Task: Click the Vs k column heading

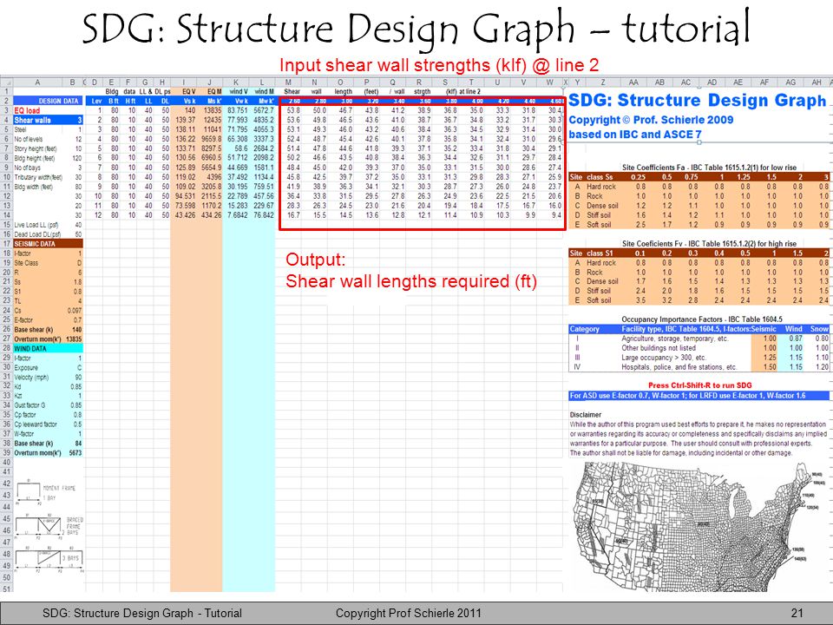Action: pyautogui.click(x=190, y=101)
